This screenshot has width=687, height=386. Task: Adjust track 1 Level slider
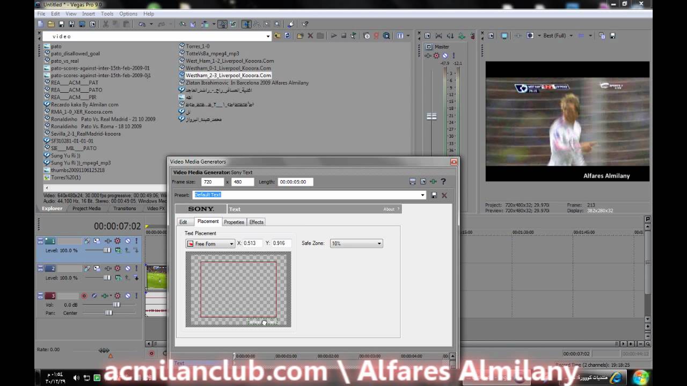tap(107, 250)
